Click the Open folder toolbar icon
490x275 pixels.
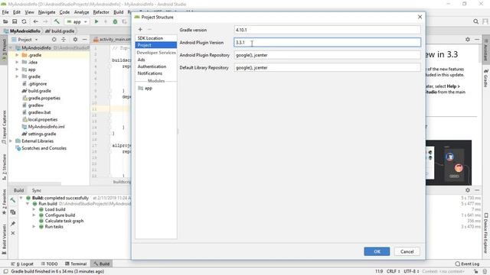[x=5, y=21]
